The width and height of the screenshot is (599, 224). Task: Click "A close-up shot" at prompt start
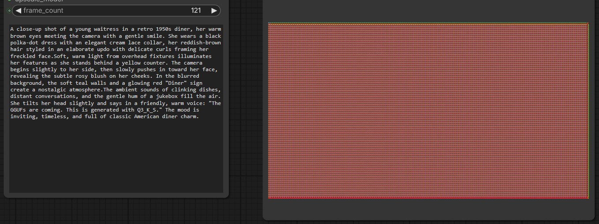coord(32,29)
